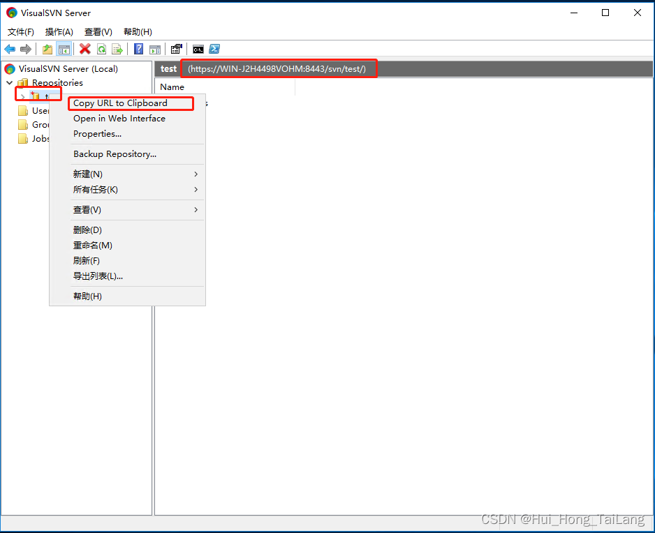Click the blue Back arrow toolbar icon
The height and width of the screenshot is (533, 655).
pos(10,50)
